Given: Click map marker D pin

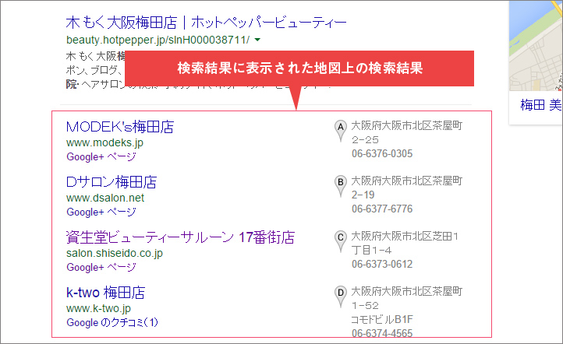Looking at the screenshot, I should click(341, 297).
